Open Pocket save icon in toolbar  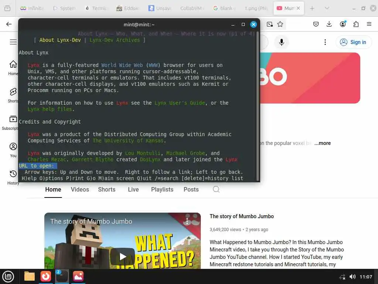click(316, 24)
